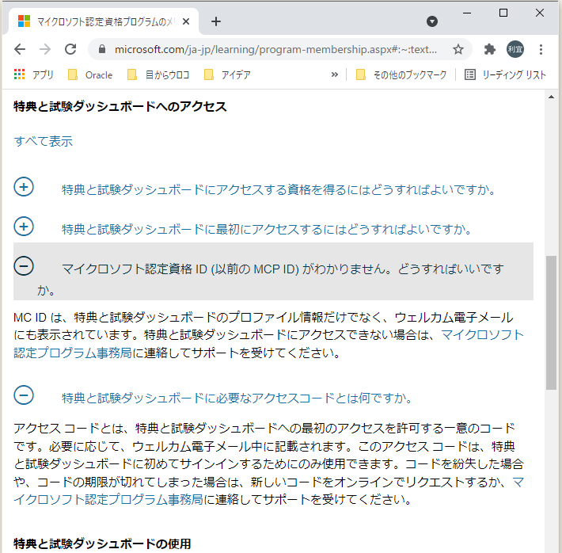
Task: Open the 目からウロコ bookmark folder
Action: pyautogui.click(x=158, y=74)
